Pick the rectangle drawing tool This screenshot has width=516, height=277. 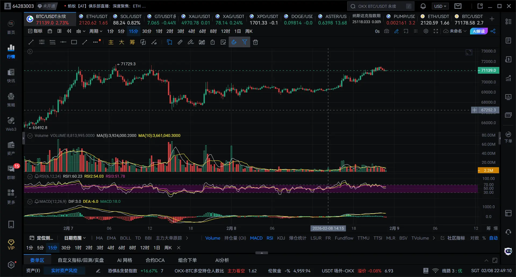[74, 42]
